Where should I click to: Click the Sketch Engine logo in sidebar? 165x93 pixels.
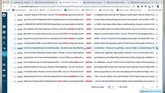click(4, 15)
